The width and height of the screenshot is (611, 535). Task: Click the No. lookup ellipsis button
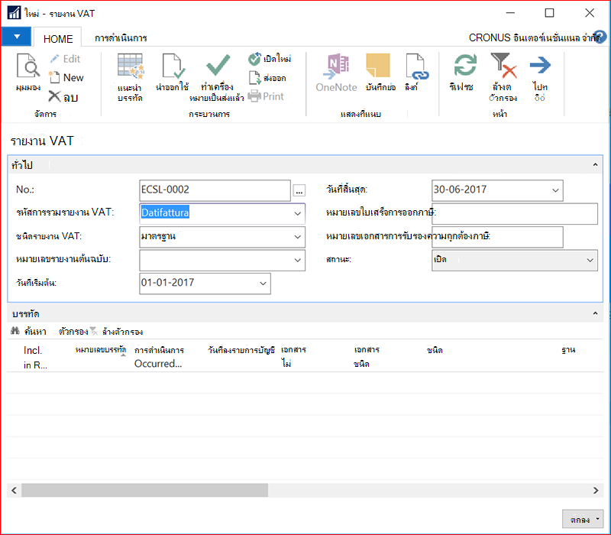[x=299, y=190]
